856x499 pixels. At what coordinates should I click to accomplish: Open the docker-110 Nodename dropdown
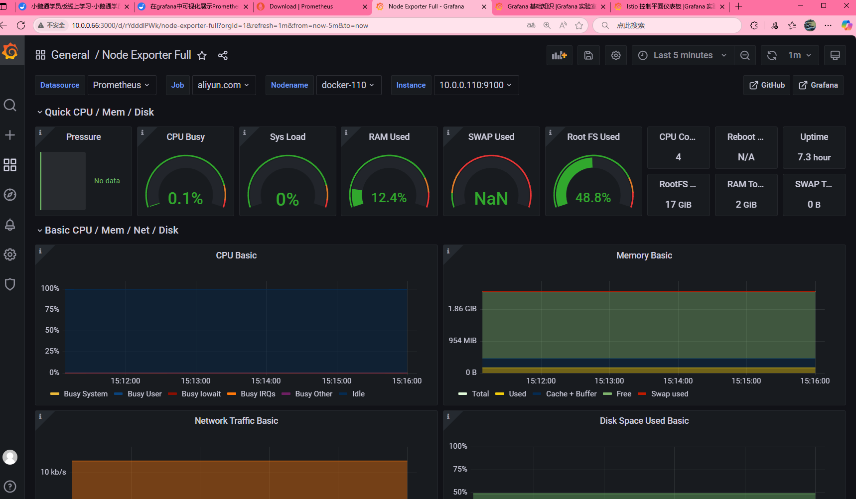tap(348, 85)
